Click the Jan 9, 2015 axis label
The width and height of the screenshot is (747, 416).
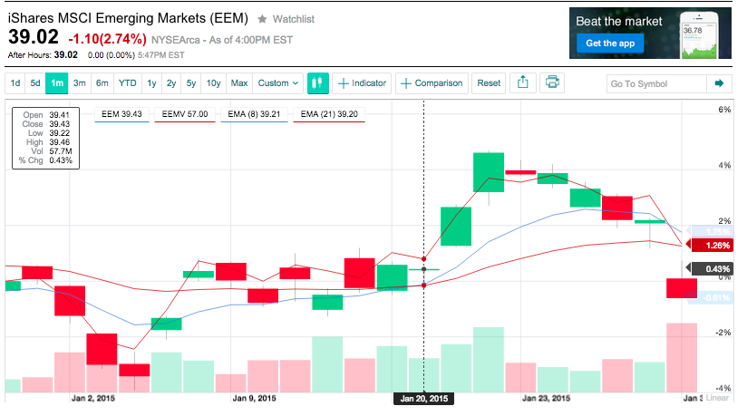(254, 399)
